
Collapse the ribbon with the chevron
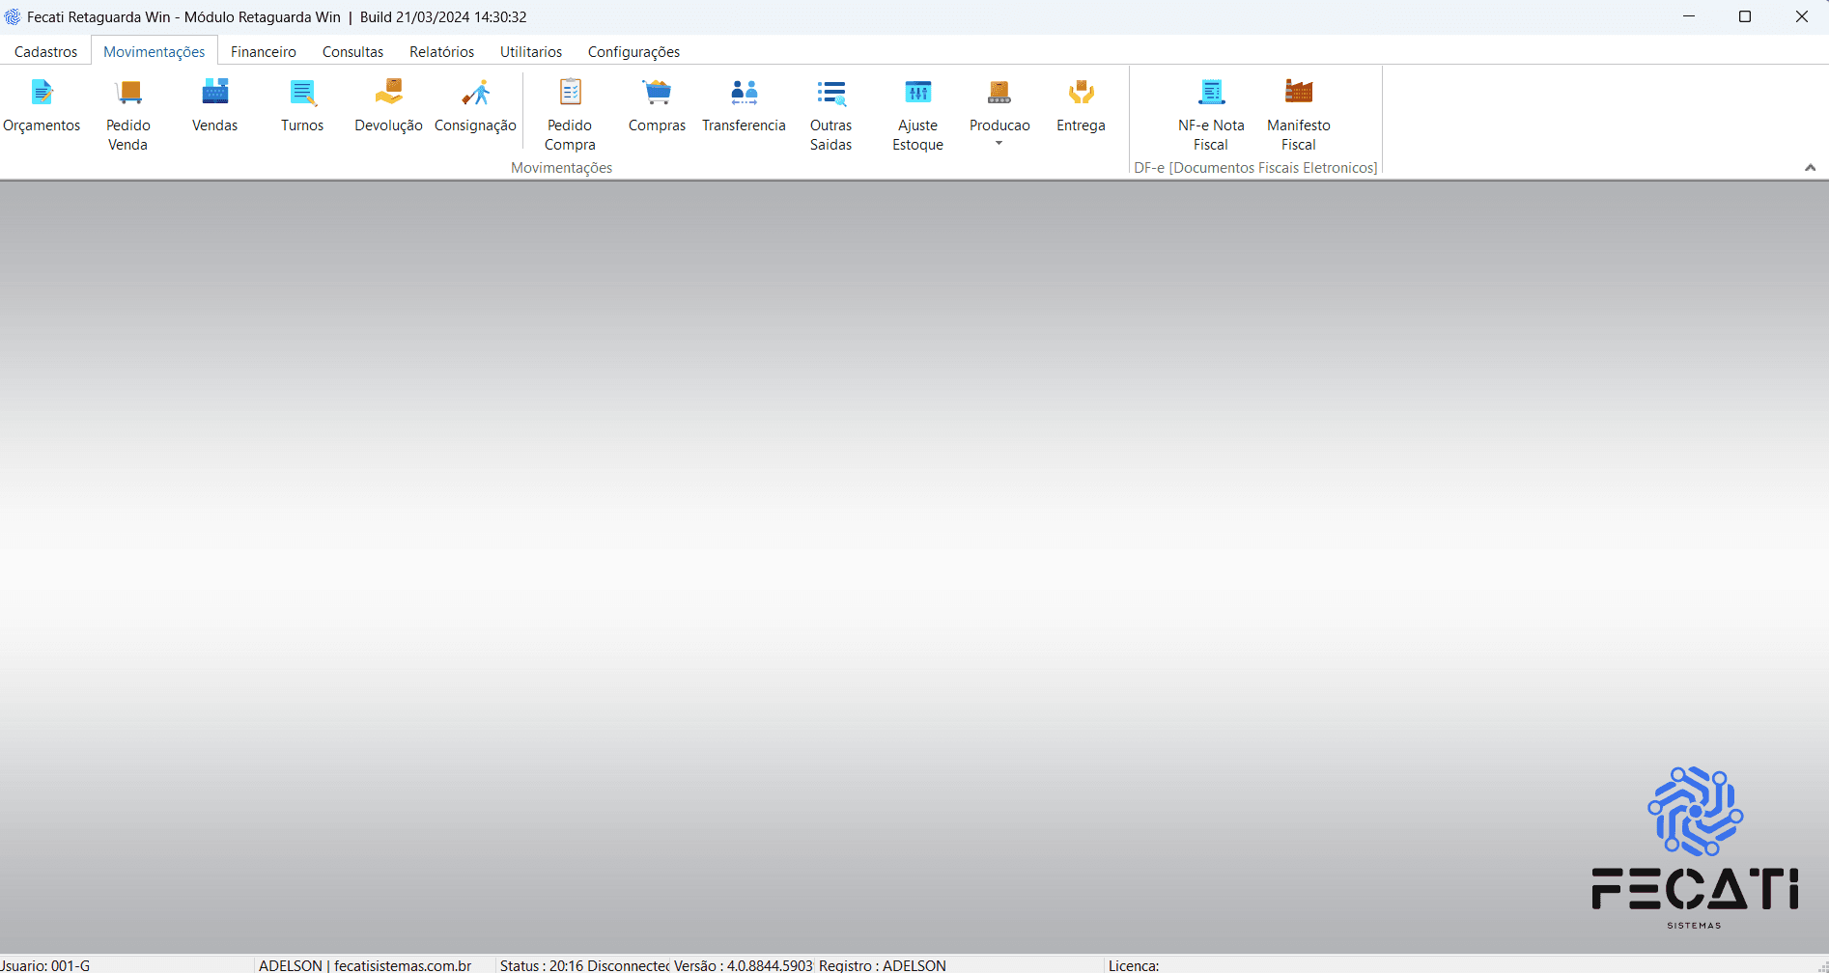[x=1810, y=168]
